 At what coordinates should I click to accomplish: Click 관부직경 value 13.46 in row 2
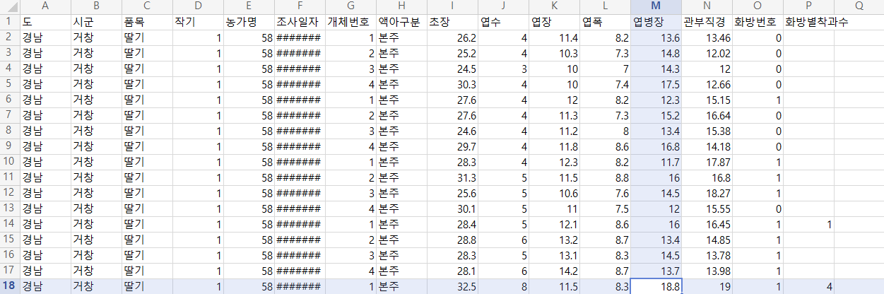(x=707, y=37)
